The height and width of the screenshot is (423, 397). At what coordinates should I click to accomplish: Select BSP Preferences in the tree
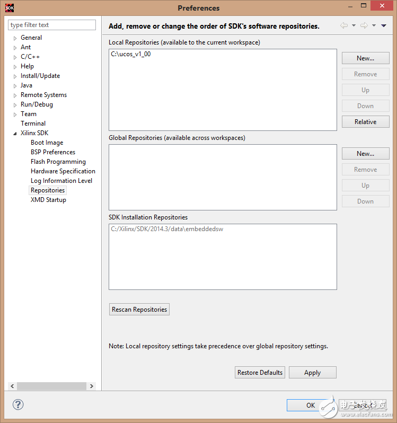tap(52, 152)
